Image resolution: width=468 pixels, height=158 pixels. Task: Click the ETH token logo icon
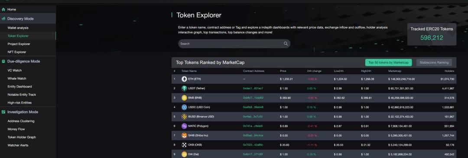(184, 79)
